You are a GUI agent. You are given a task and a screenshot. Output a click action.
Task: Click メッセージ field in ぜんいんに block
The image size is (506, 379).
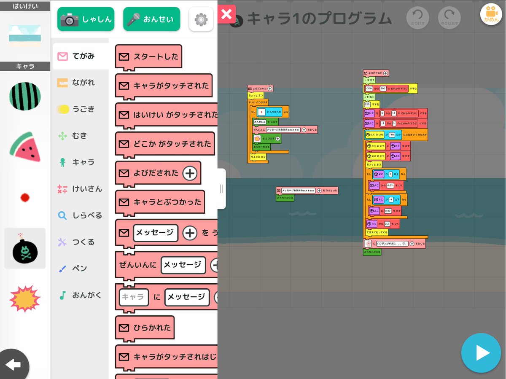click(183, 265)
